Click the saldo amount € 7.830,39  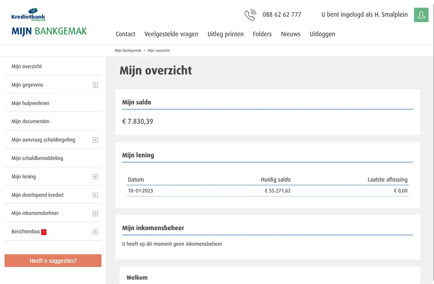click(138, 121)
